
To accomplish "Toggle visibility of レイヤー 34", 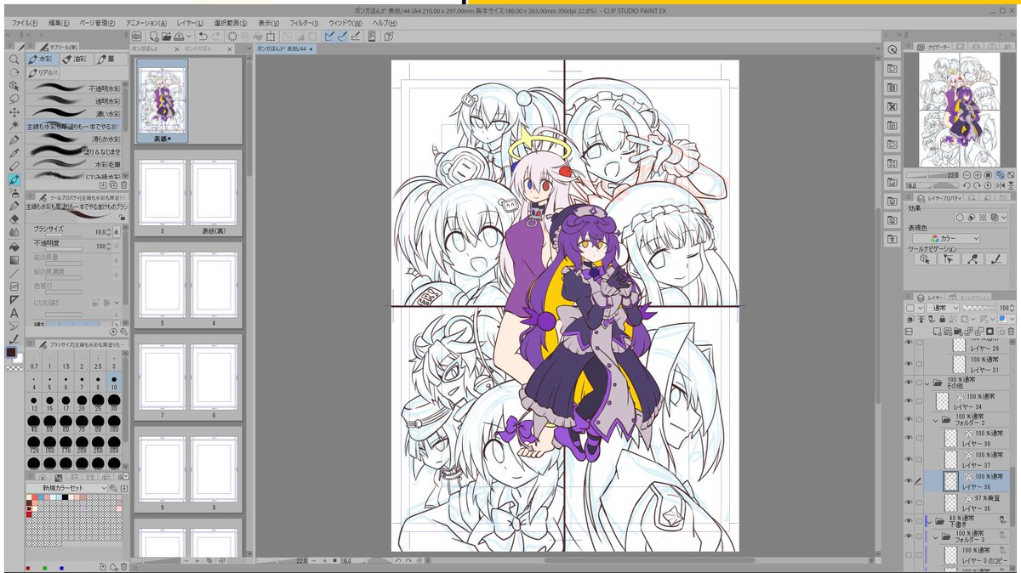I will pos(909,402).
